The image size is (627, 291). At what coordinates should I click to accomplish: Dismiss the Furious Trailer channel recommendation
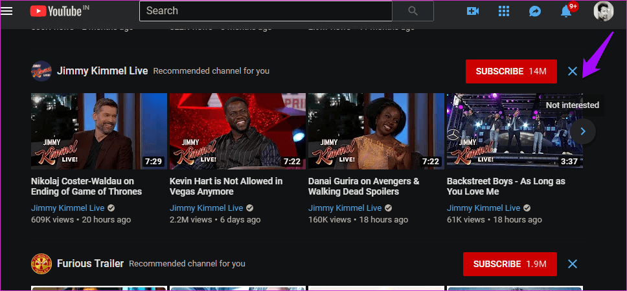(572, 264)
